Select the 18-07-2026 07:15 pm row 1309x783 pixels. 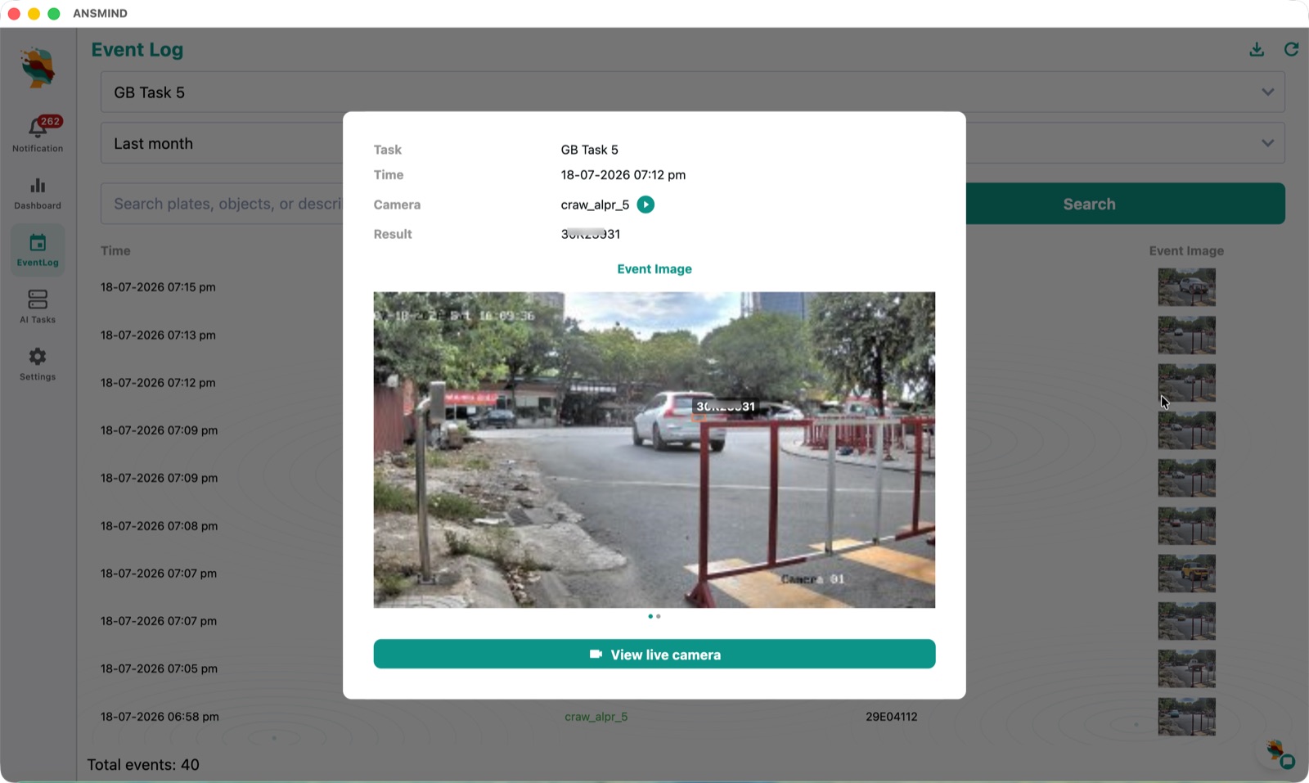pos(158,287)
